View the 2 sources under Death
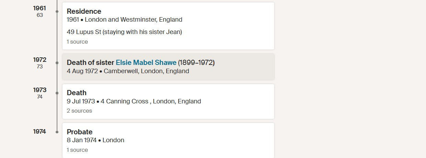Image resolution: width=426 pixels, height=158 pixels. pyautogui.click(x=79, y=111)
